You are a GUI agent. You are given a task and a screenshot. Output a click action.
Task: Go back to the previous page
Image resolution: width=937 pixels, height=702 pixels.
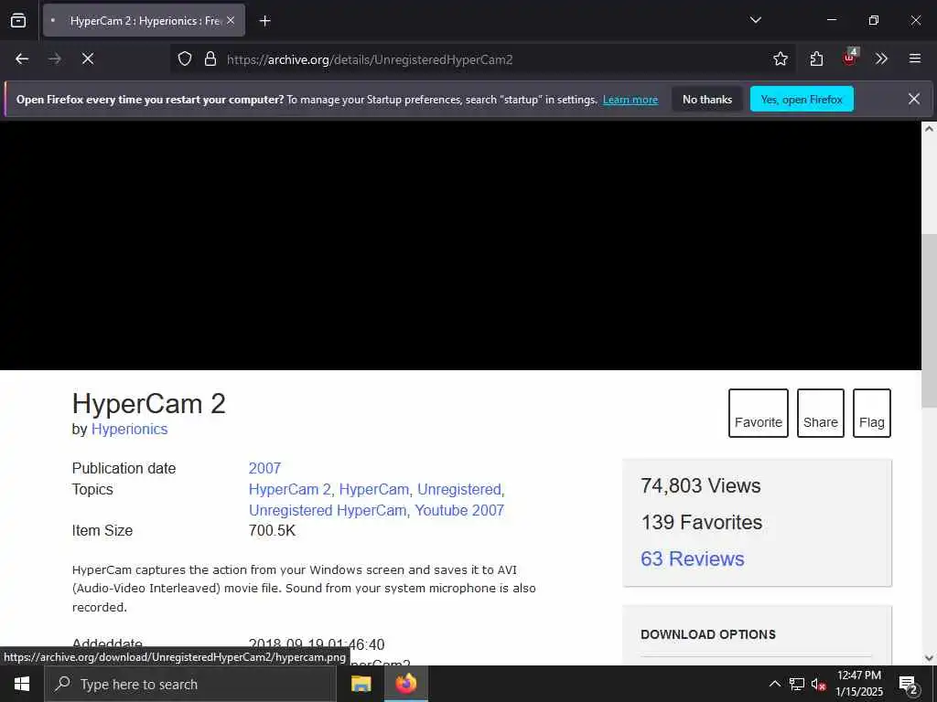click(22, 58)
